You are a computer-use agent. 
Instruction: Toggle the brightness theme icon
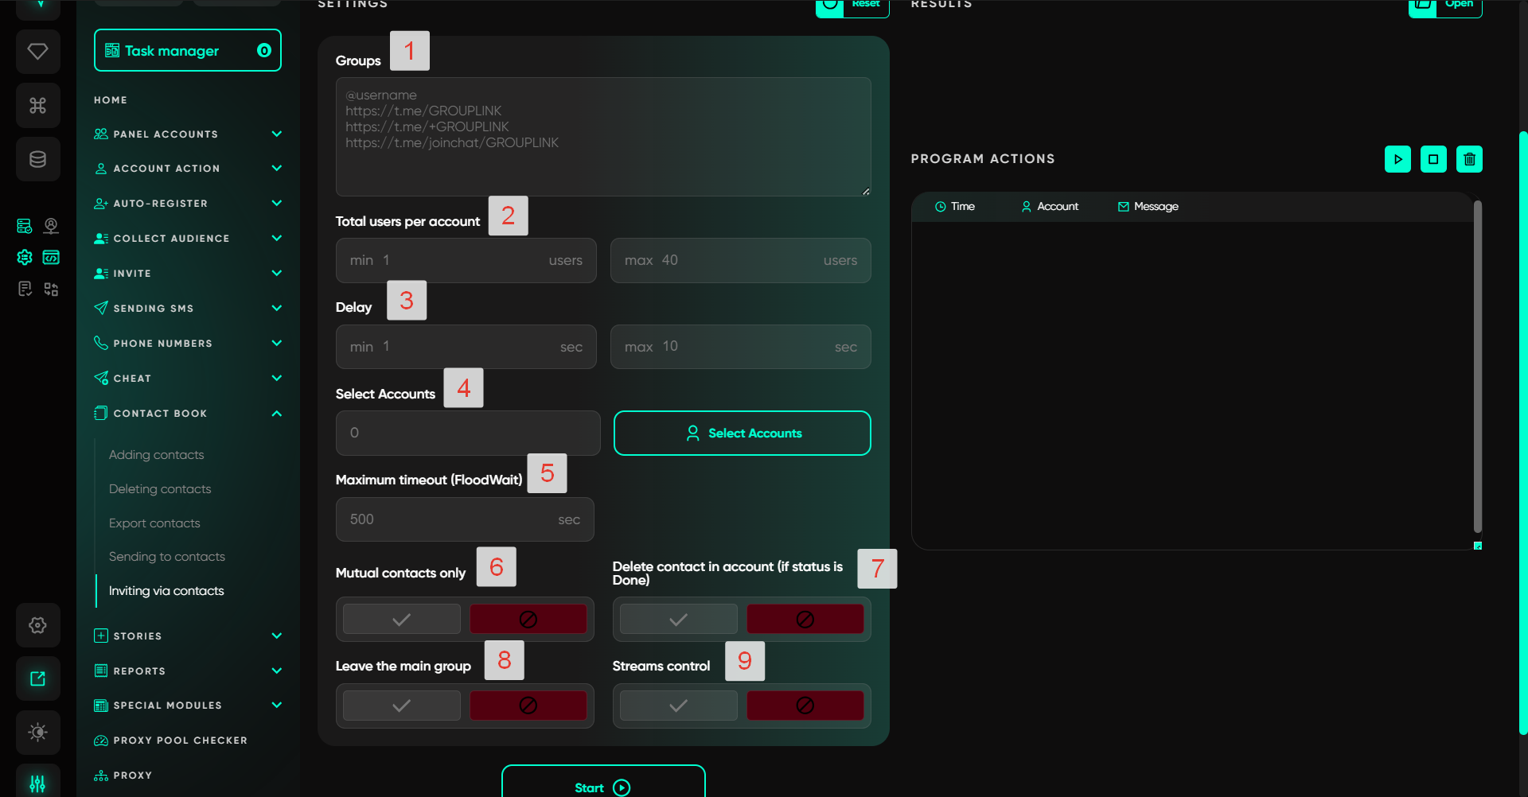coord(37,732)
